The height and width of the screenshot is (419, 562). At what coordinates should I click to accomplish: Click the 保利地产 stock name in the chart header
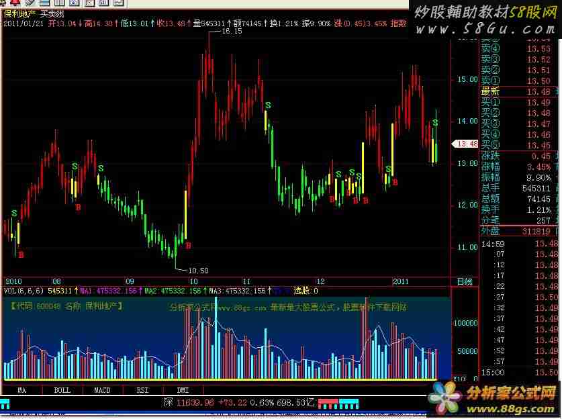pyautogui.click(x=19, y=14)
